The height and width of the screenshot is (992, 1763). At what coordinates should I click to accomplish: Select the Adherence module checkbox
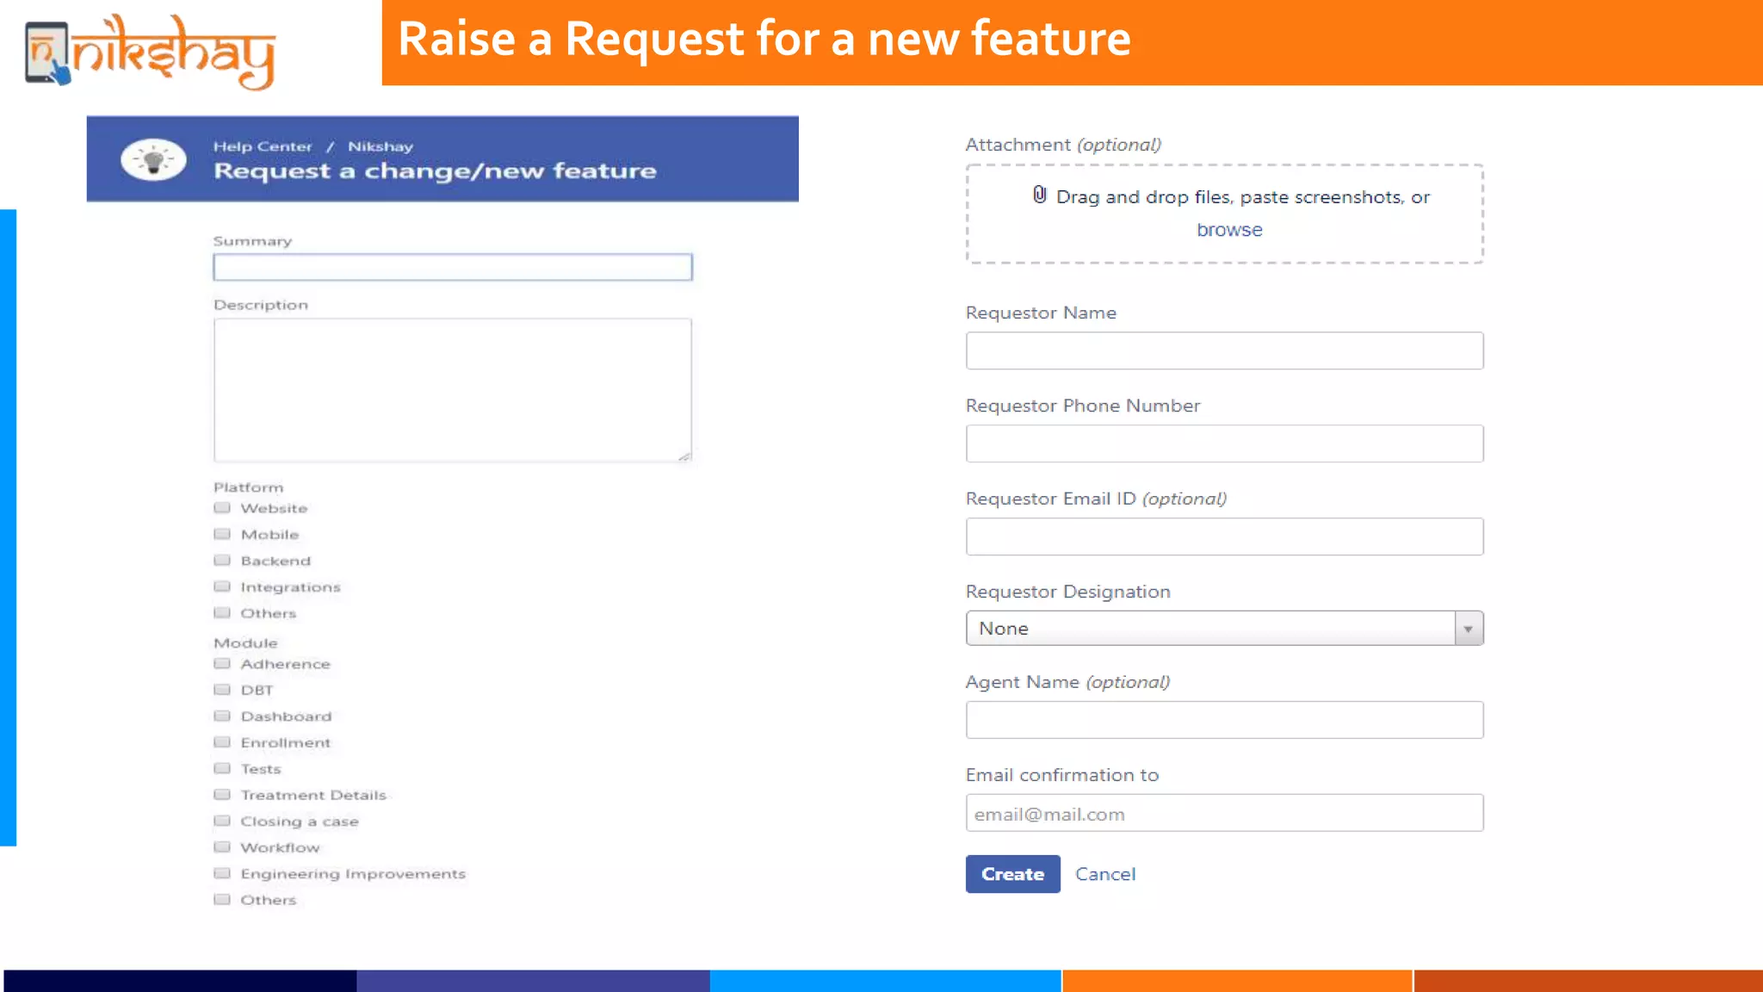point(222,664)
